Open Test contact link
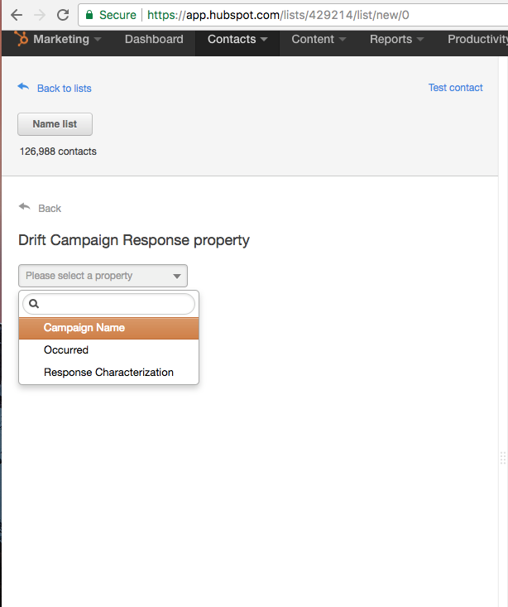Viewport: 508px width, 607px height. tap(455, 88)
